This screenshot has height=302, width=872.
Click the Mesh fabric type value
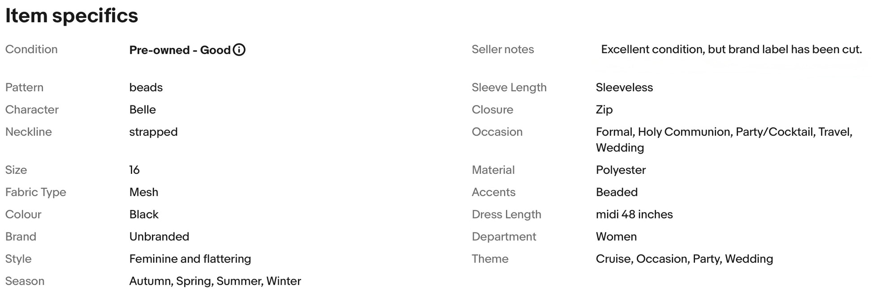[144, 193]
